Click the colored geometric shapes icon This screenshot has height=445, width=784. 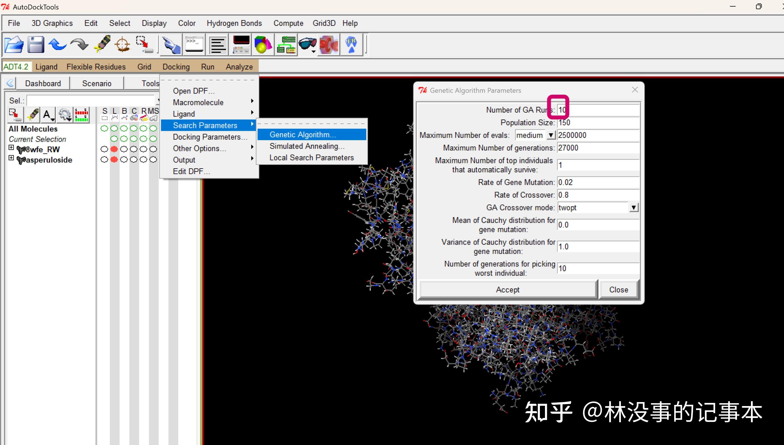263,45
